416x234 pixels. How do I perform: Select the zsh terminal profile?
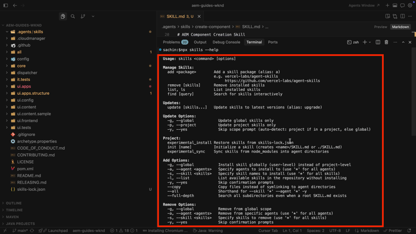point(353,42)
